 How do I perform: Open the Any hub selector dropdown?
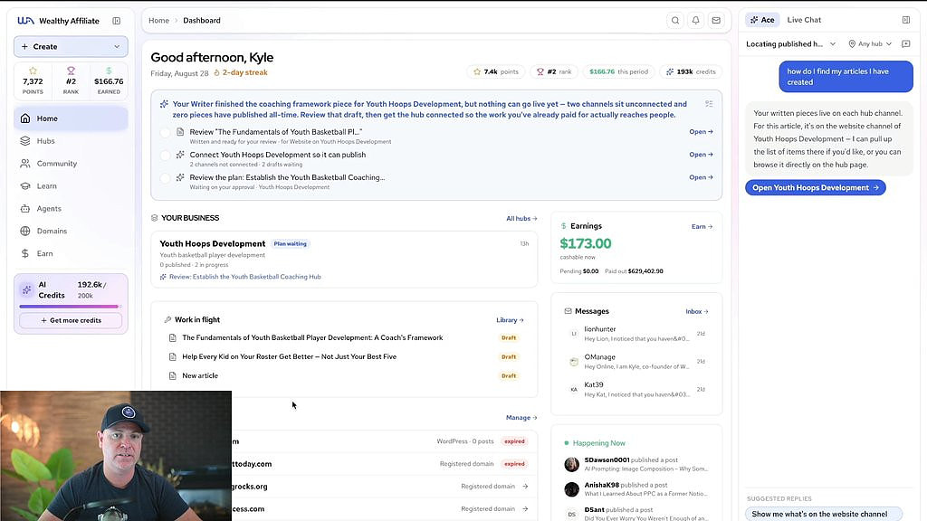[x=870, y=43]
